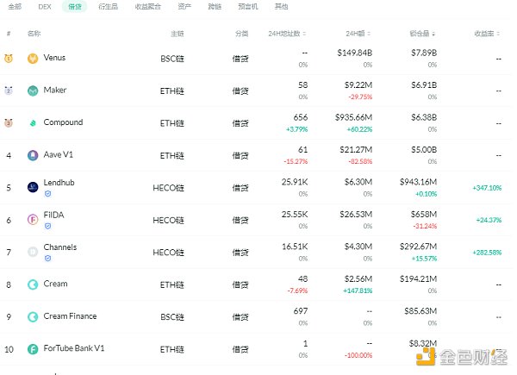Open the 收益聚合 tab
This screenshot has width=517, height=375.
click(x=147, y=6)
